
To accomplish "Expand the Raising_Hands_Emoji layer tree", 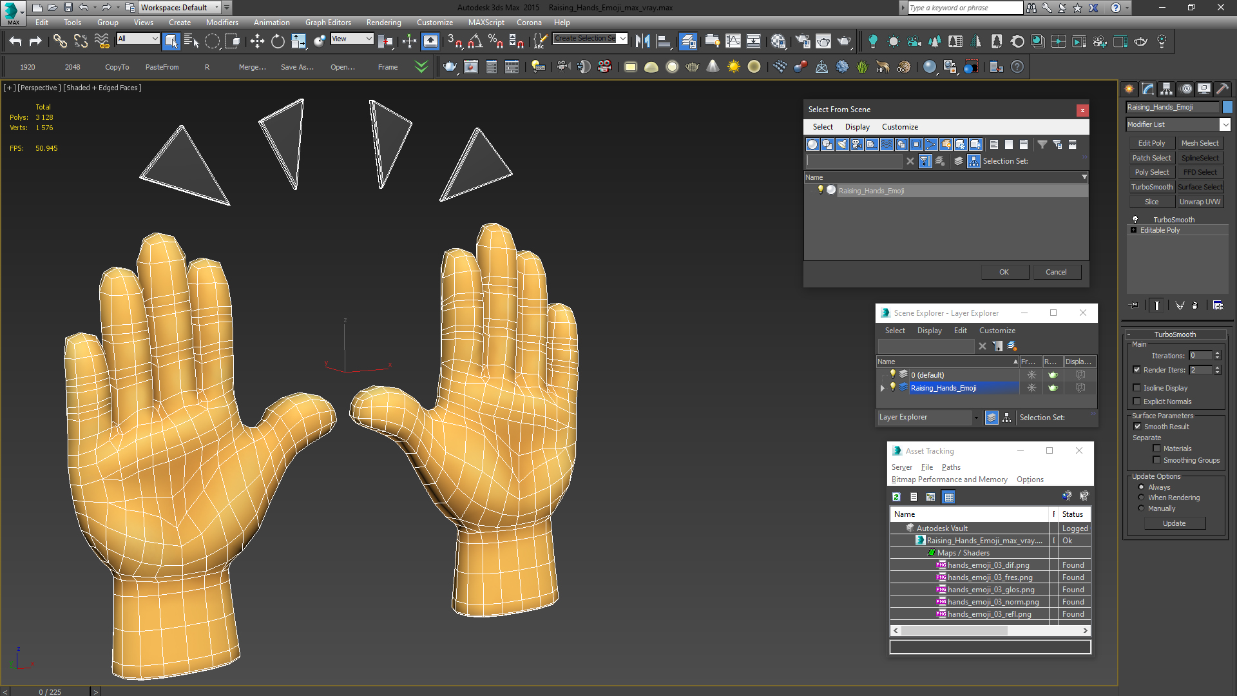I will 883,388.
